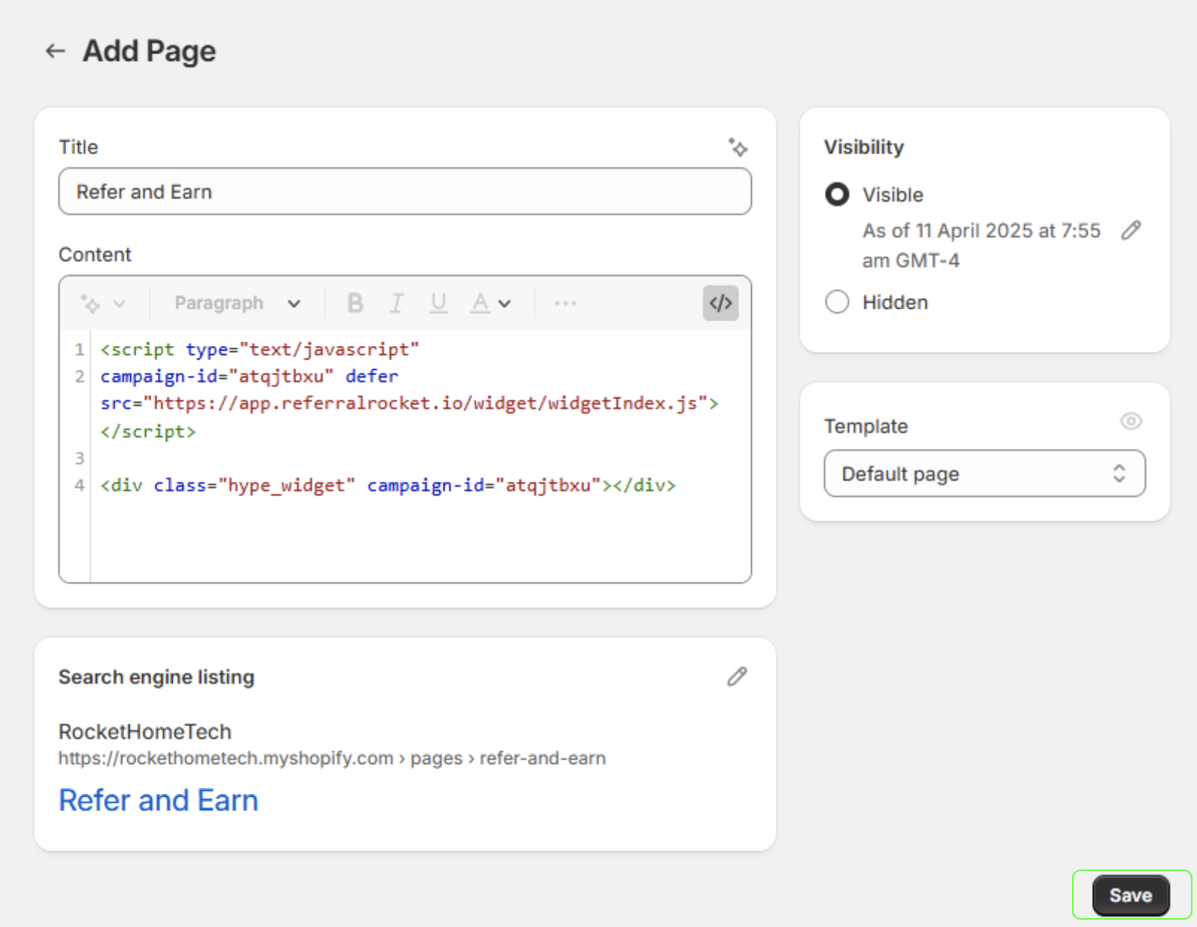1197x927 pixels.
Task: Click the src referralrocket URL code line
Action: pos(409,403)
